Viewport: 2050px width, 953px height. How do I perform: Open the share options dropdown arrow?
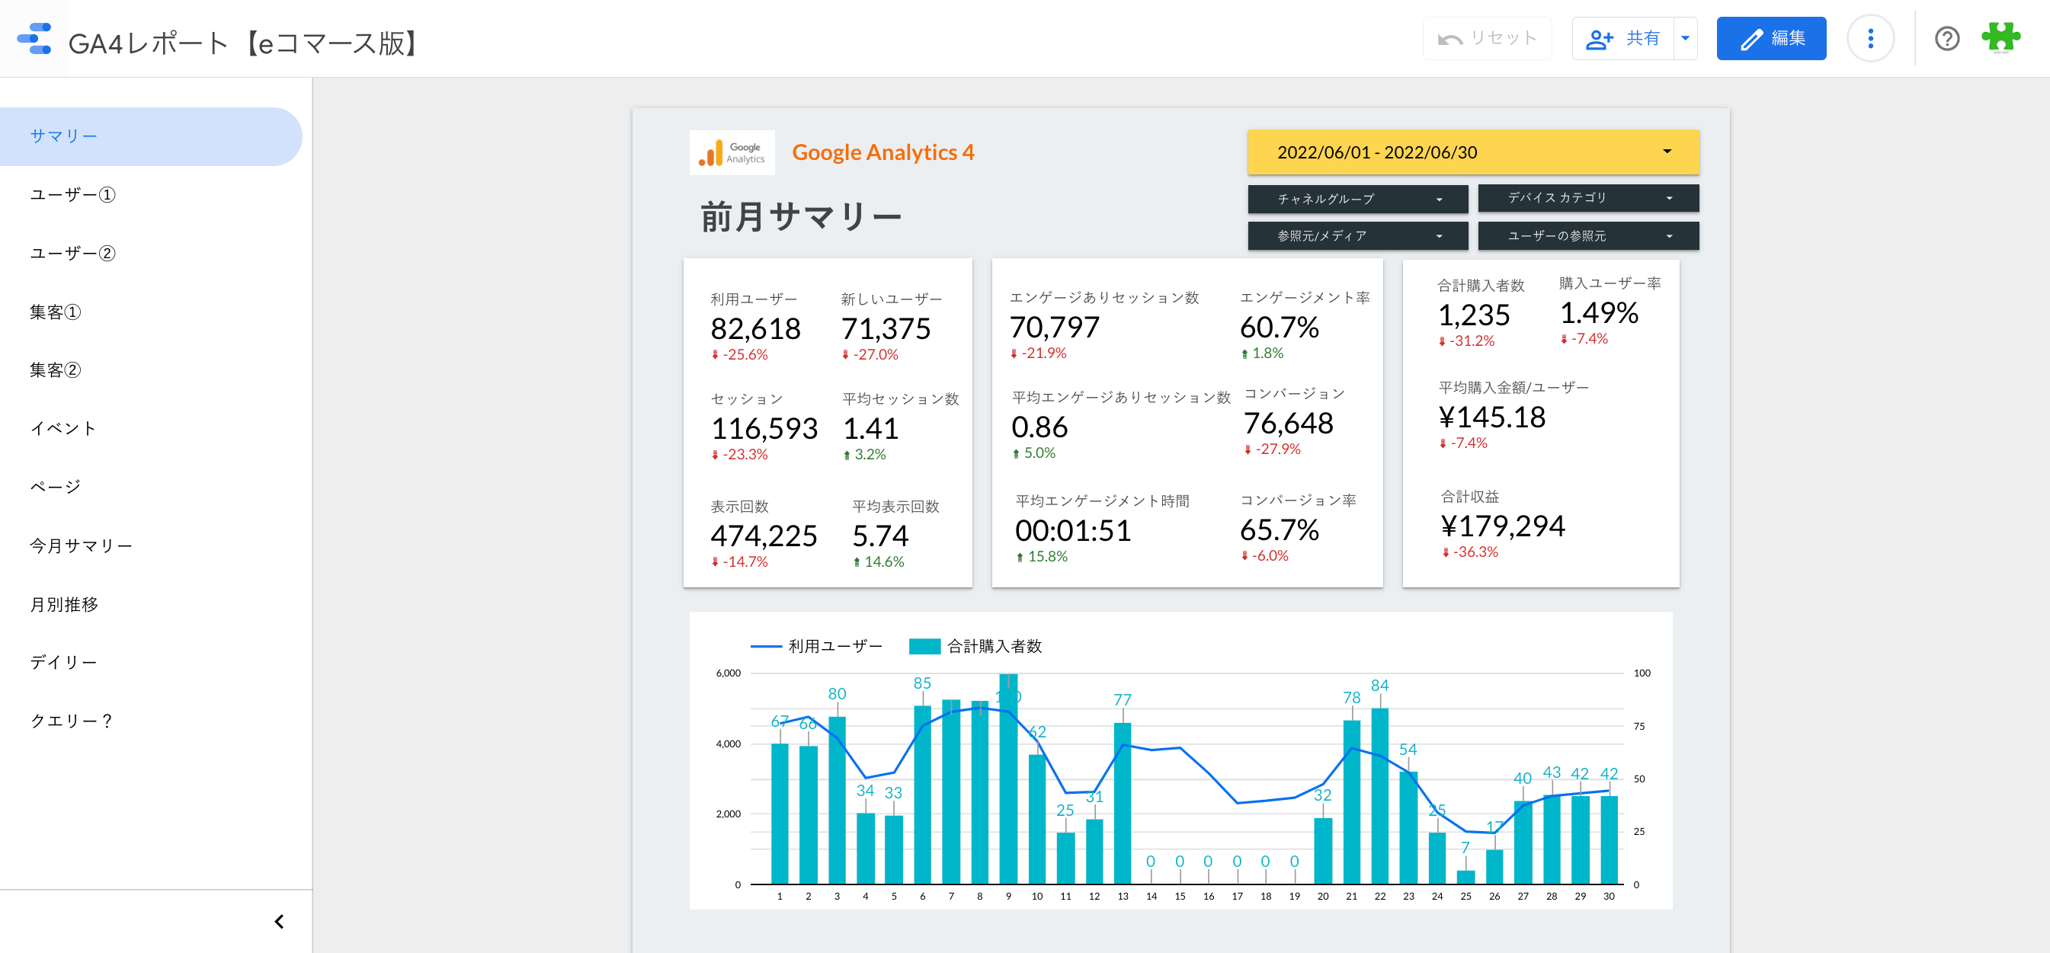point(1685,38)
